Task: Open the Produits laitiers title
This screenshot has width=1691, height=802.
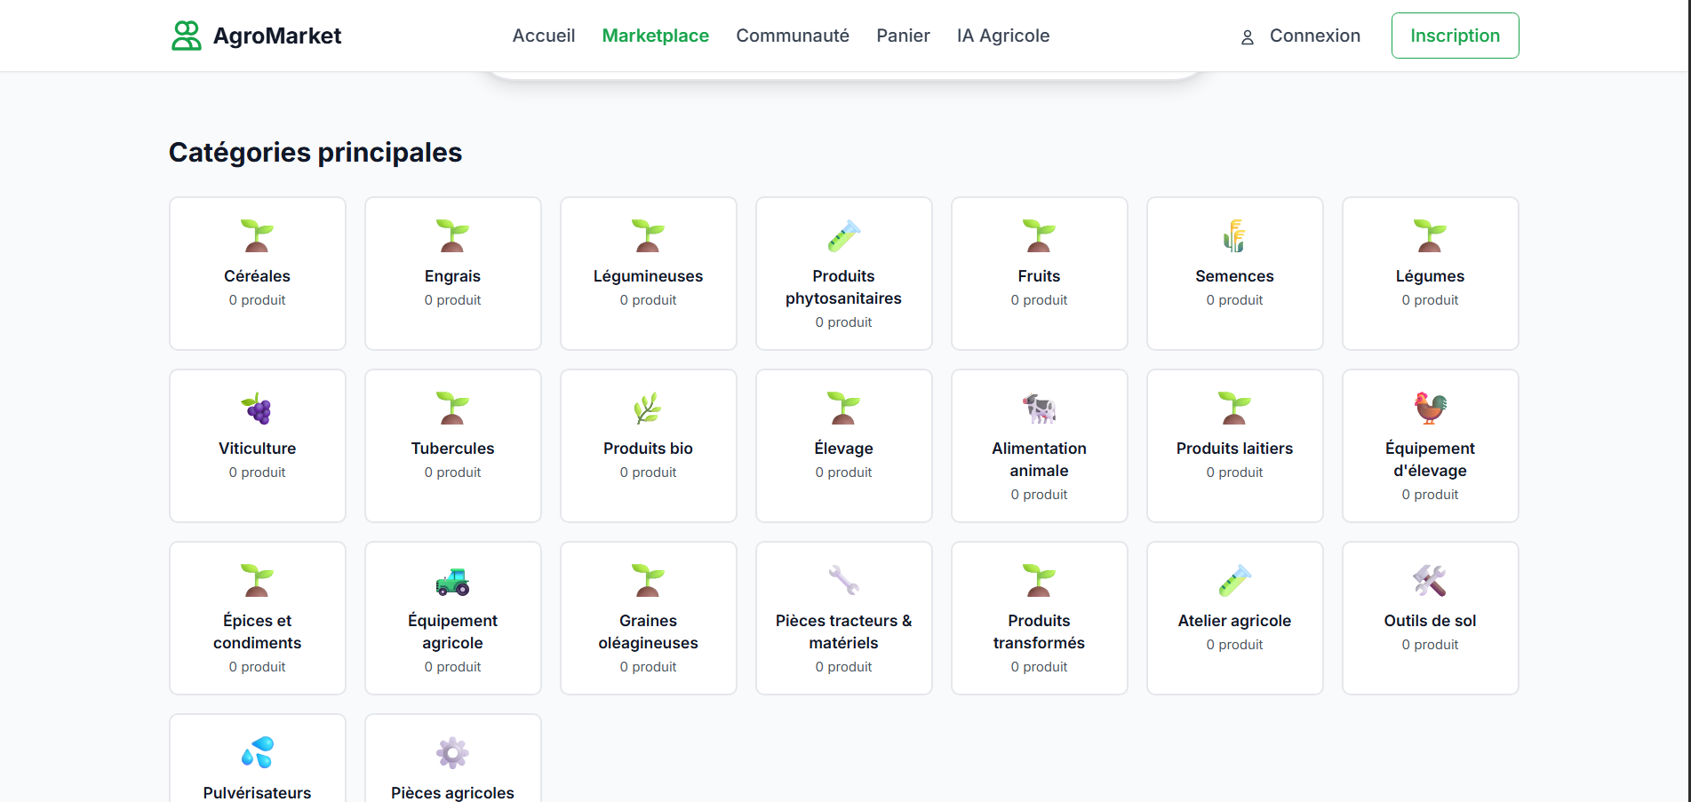Action: coord(1235,449)
